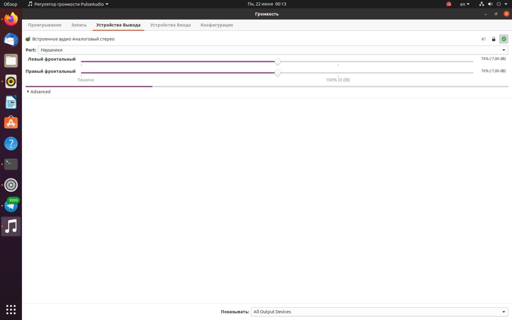Open Terminal from the dock

tap(11, 164)
